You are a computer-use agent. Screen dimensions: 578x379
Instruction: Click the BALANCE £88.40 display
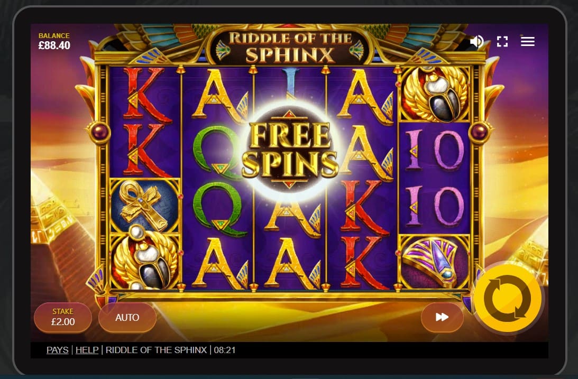[x=54, y=41]
